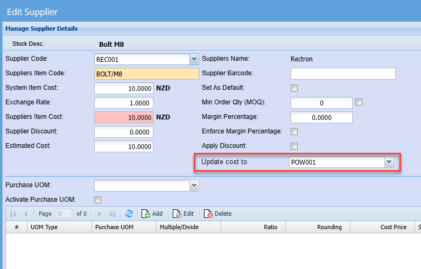The height and width of the screenshot is (269, 421).
Task: Open the Supplier Code dropdown
Action: 194,59
